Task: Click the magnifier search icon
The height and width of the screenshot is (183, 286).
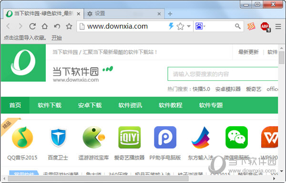Action: tap(238, 26)
